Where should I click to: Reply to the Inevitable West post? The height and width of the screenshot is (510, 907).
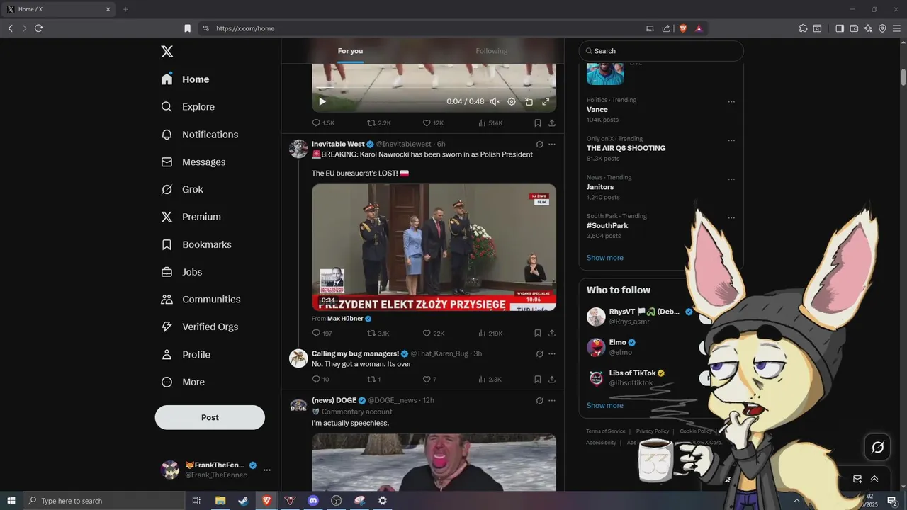pos(322,333)
